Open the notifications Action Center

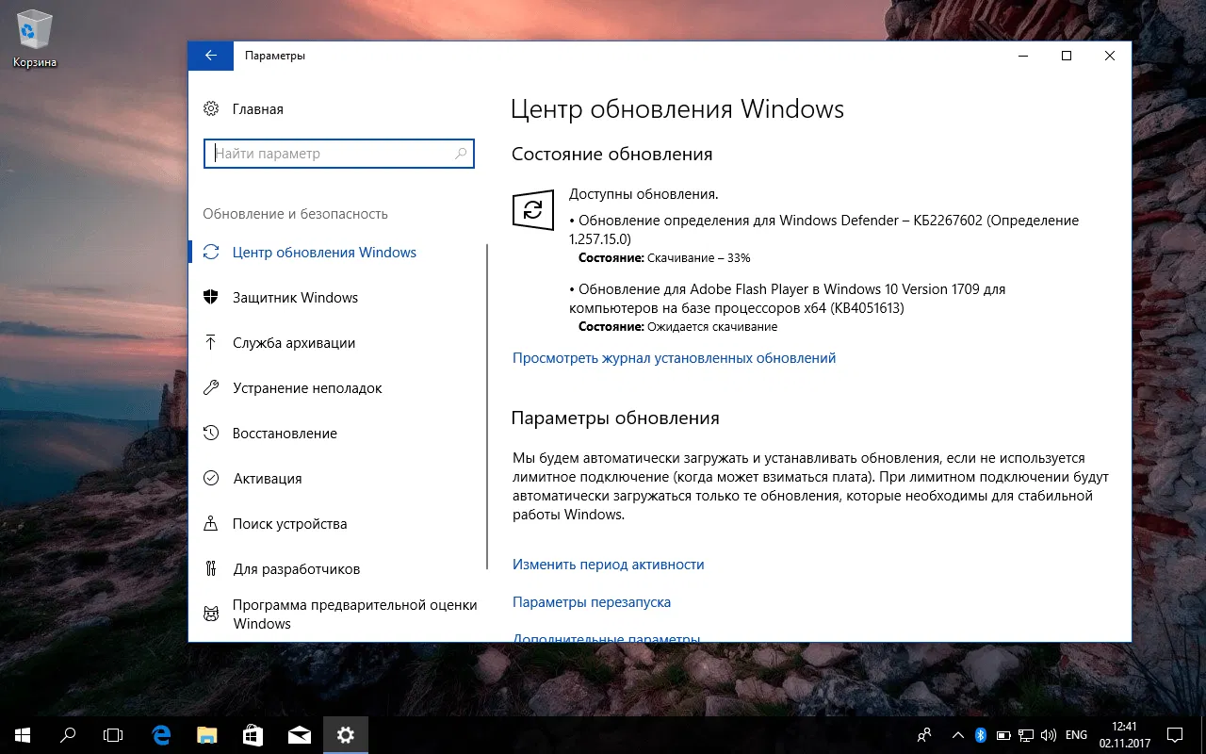pyautogui.click(x=1174, y=734)
